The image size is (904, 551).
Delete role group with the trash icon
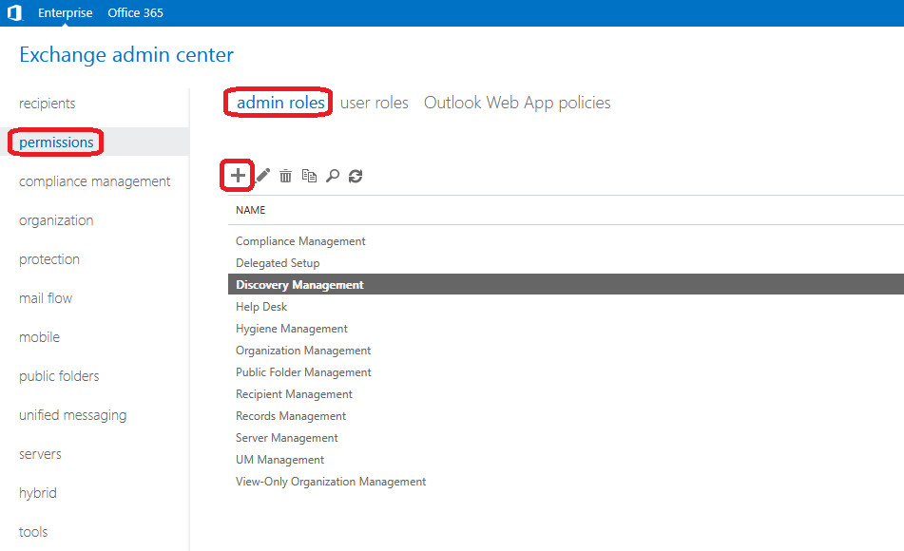pyautogui.click(x=285, y=176)
